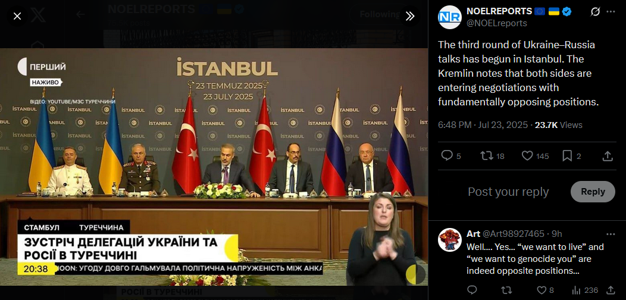The width and height of the screenshot is (626, 300).
Task: Click the video thumbnail of Istanbul talks
Action: tap(214, 167)
